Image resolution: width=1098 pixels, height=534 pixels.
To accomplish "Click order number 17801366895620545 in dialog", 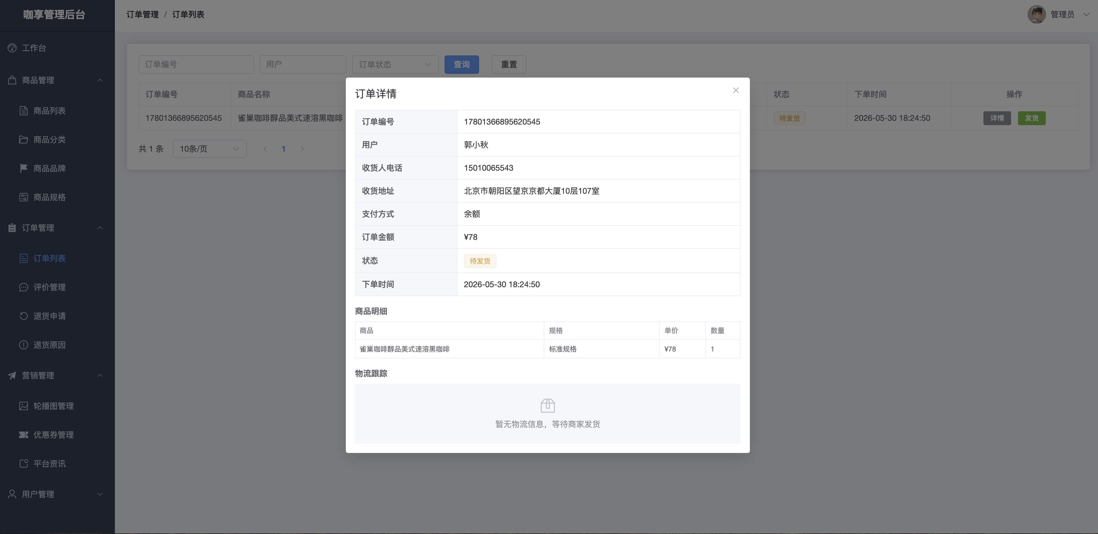I will click(502, 122).
